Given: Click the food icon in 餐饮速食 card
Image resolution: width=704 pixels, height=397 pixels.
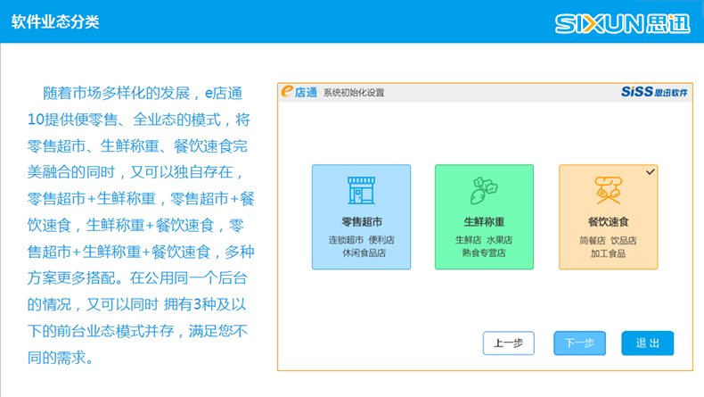Looking at the screenshot, I should pyautogui.click(x=607, y=190).
